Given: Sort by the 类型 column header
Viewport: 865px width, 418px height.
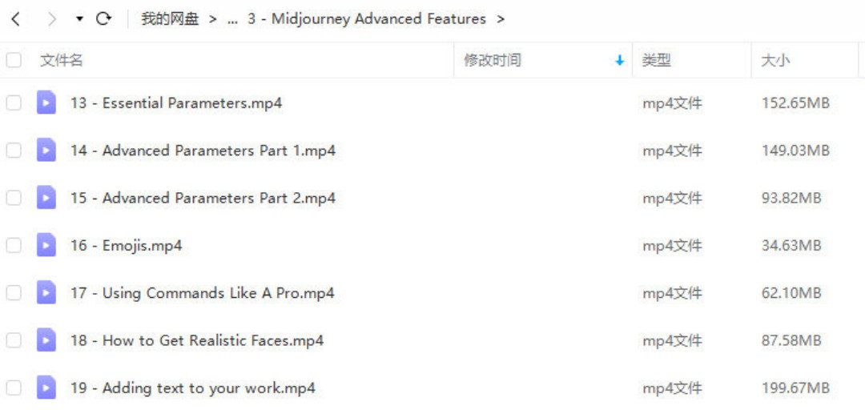Looking at the screenshot, I should [657, 60].
